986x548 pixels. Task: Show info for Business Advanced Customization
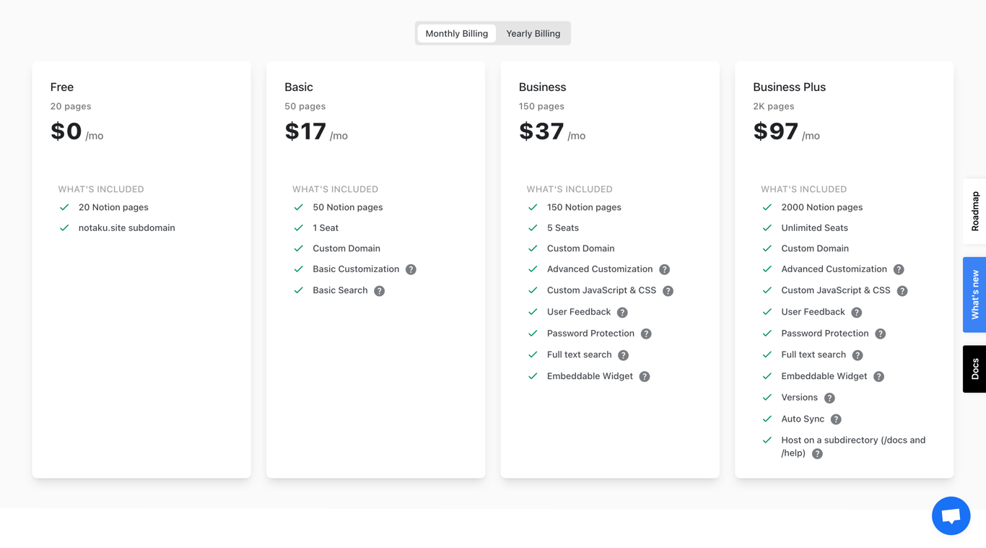click(665, 269)
